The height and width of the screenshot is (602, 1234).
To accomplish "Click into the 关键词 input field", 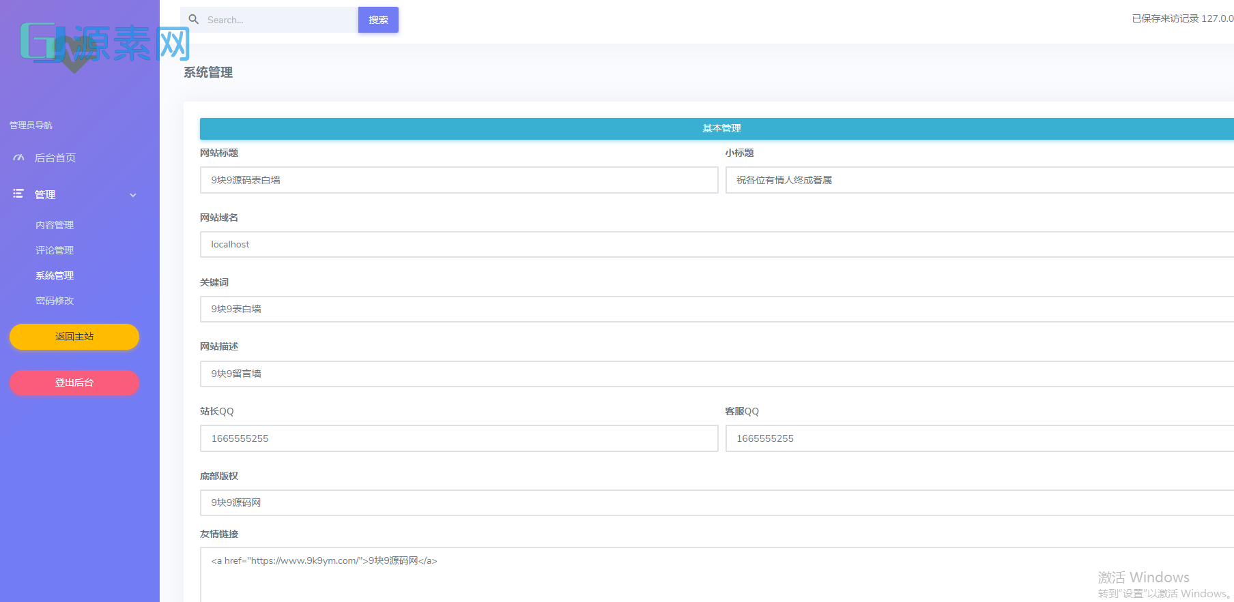I will [717, 309].
